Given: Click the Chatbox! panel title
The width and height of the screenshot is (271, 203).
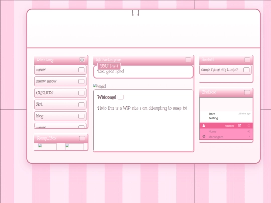Looking at the screenshot, I should pos(209,92).
